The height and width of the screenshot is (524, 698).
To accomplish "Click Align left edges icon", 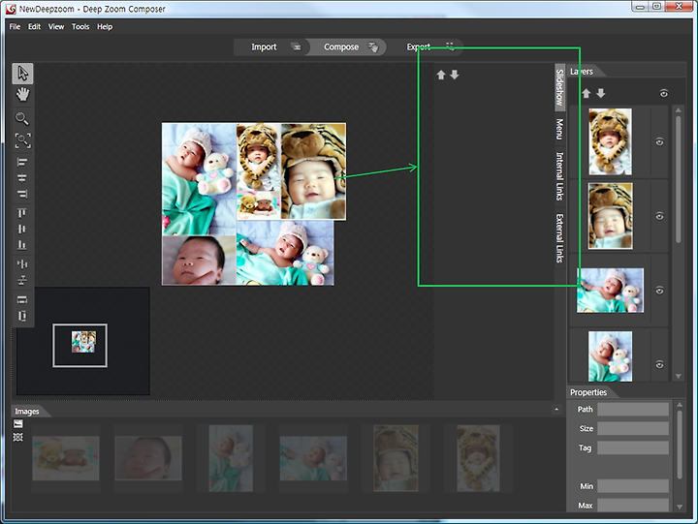I will [x=21, y=162].
